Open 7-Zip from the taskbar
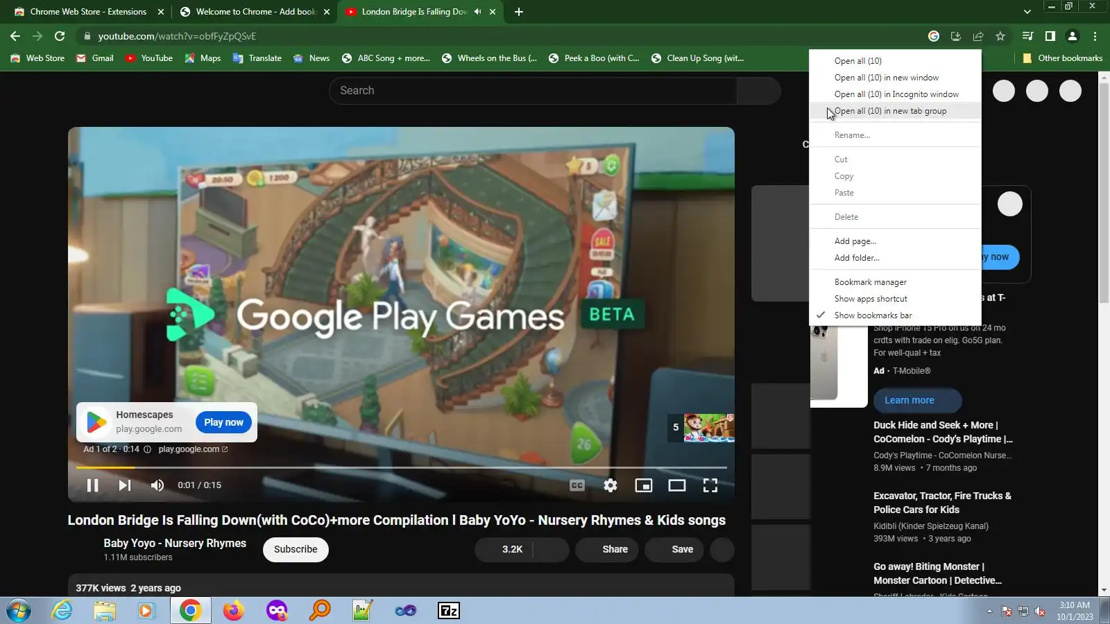This screenshot has height=624, width=1110. click(x=449, y=611)
